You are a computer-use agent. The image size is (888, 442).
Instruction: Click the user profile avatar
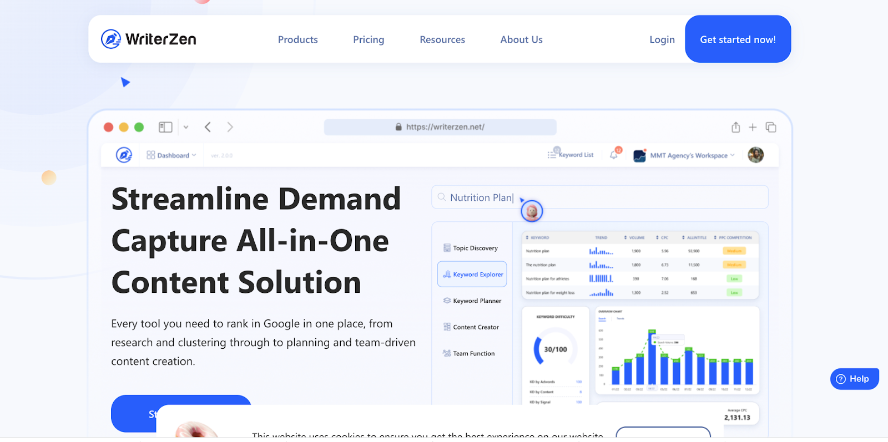click(x=755, y=155)
